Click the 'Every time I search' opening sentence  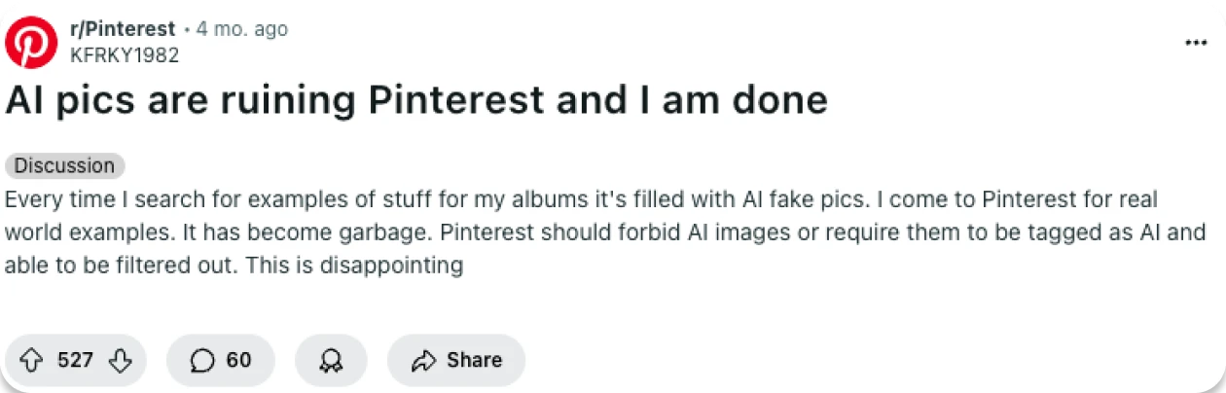(117, 200)
